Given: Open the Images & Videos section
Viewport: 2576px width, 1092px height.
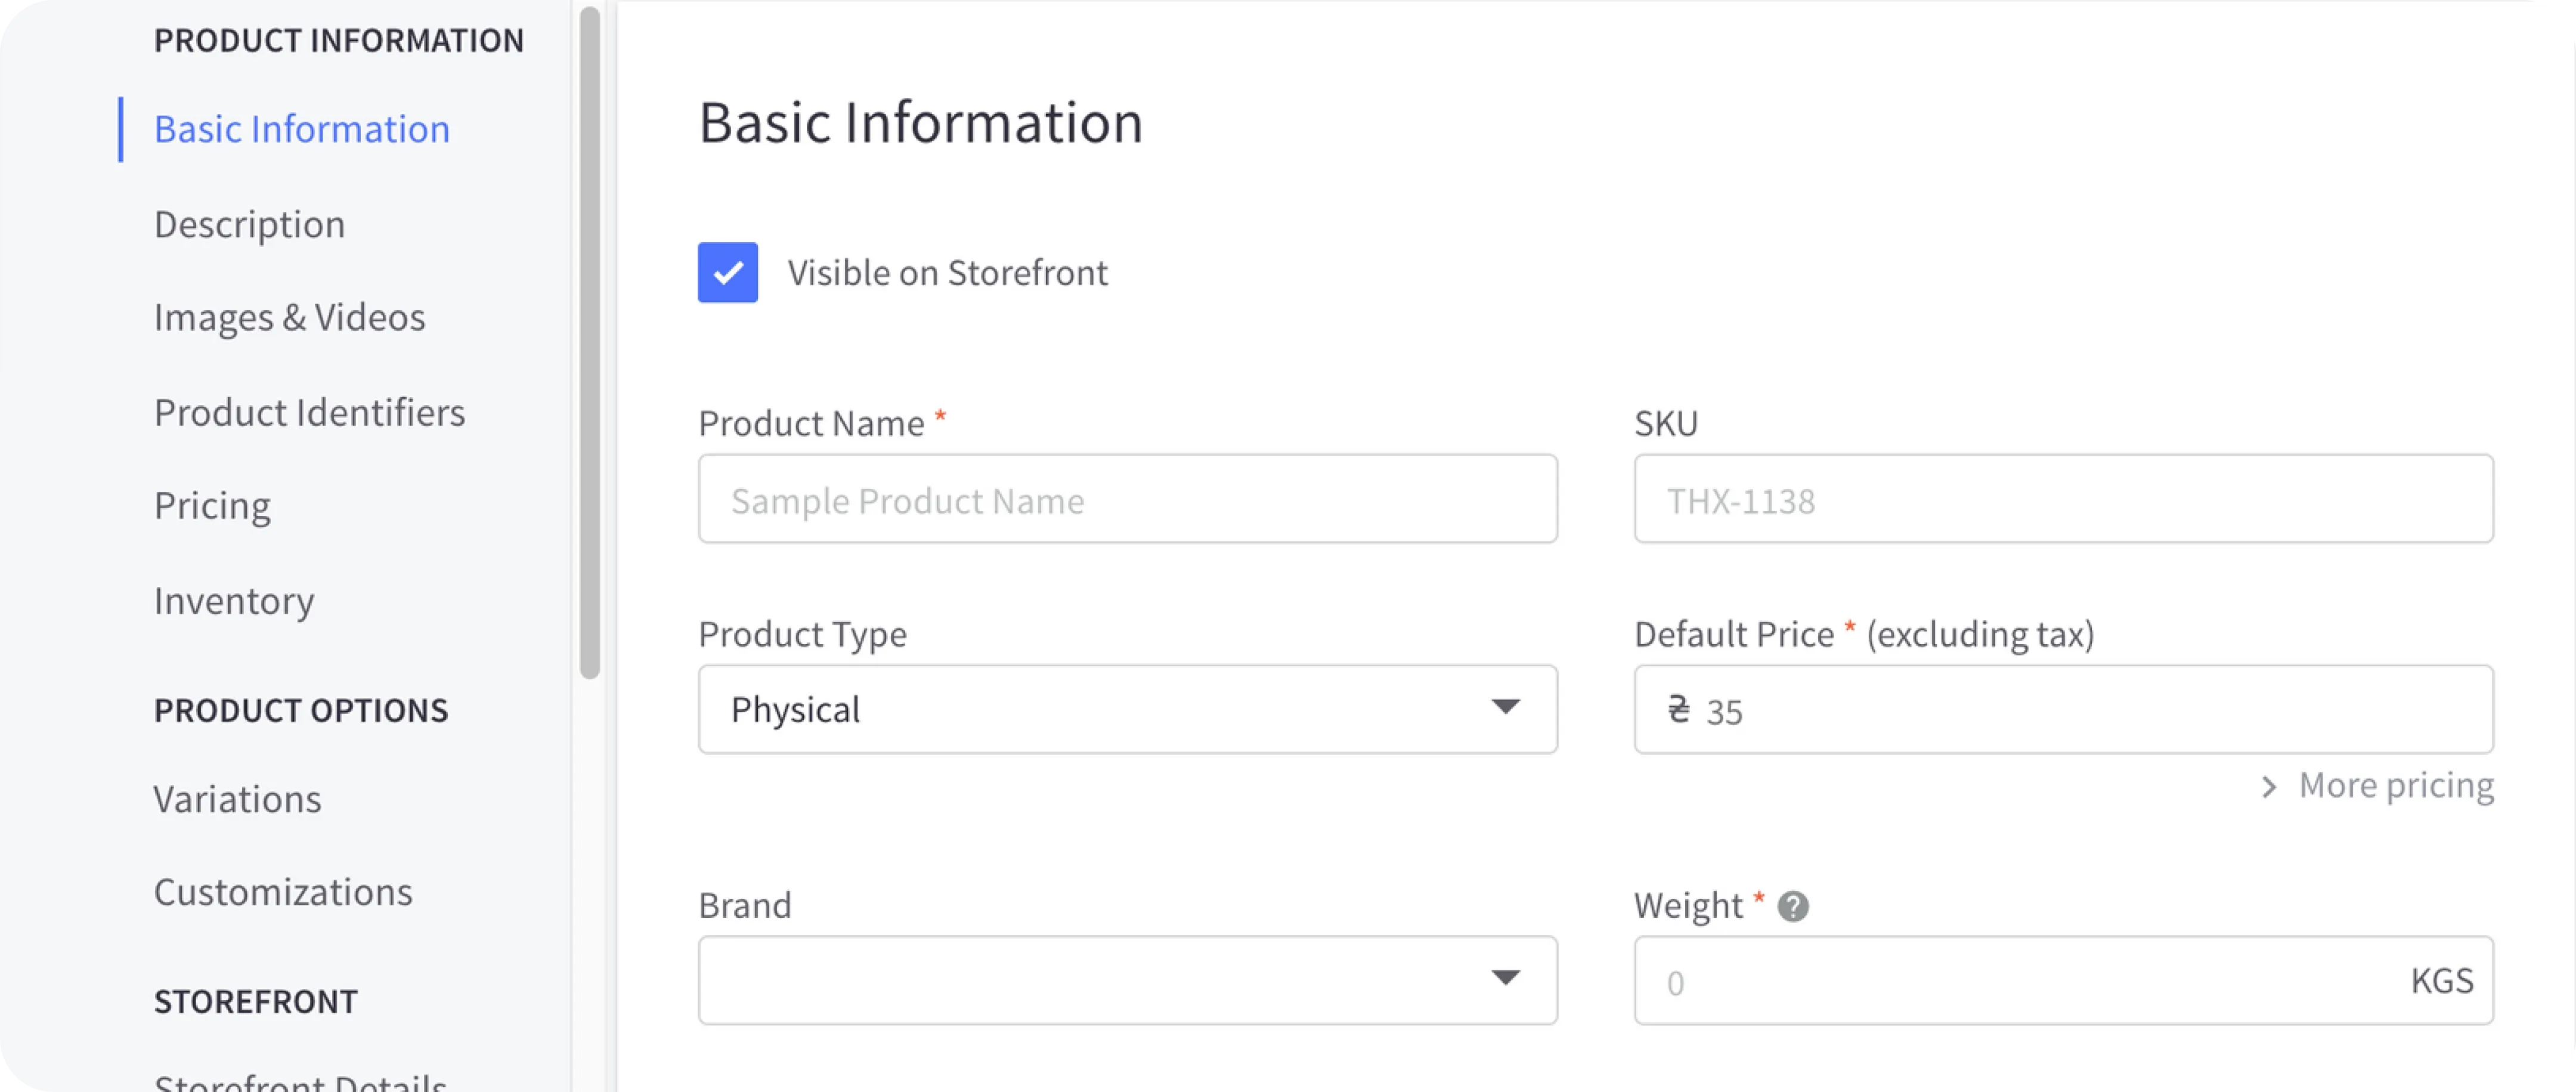Looking at the screenshot, I should click(x=290, y=316).
